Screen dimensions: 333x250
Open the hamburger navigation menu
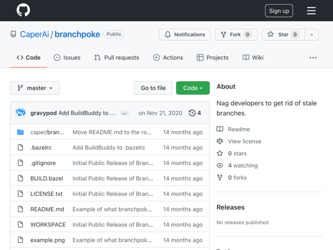pyautogui.click(x=311, y=10)
